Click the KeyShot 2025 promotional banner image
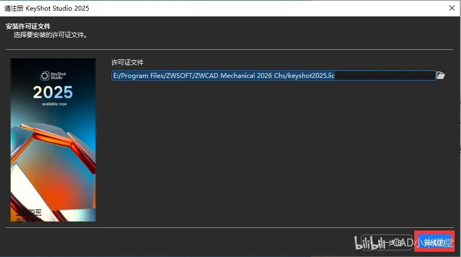Image resolution: width=461 pixels, height=257 pixels. tap(53, 140)
